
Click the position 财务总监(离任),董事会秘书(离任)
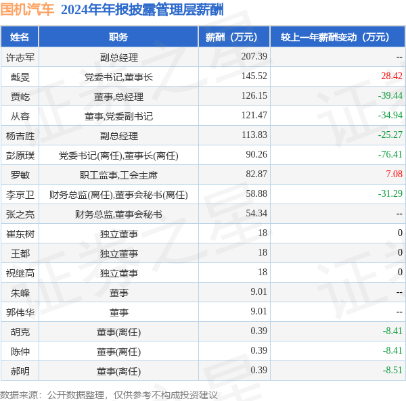point(118,195)
